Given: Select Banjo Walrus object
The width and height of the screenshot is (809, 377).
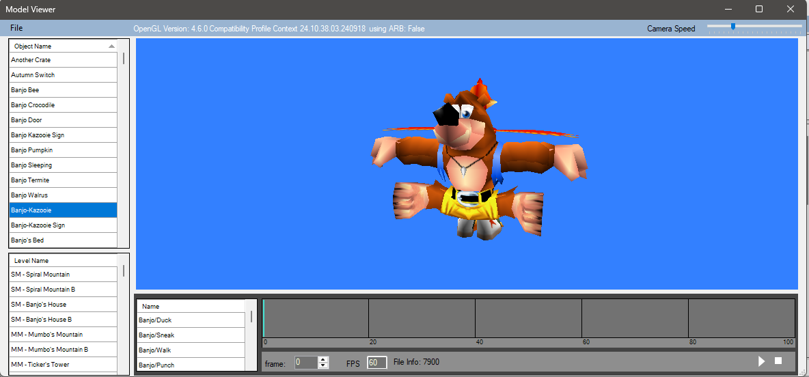Looking at the screenshot, I should tap(63, 195).
